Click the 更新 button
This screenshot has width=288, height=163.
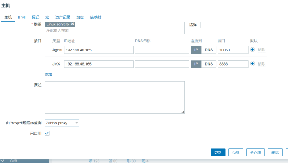[x=218, y=152]
